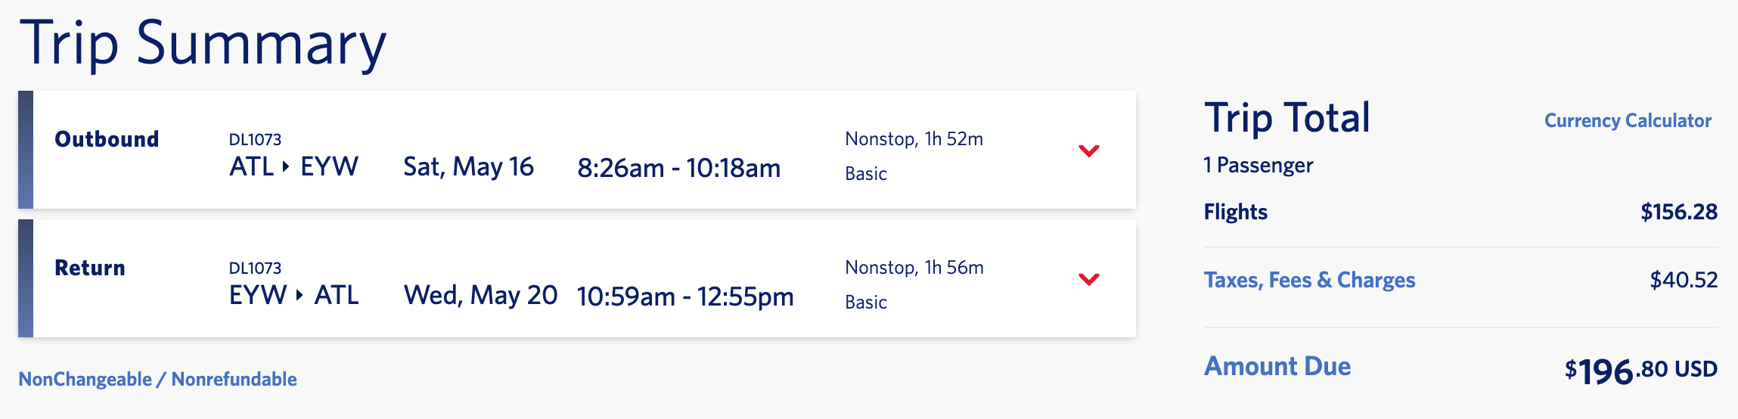Screen dimensions: 1738x419
Task: Click the Wed, May 20 return date
Action: (x=480, y=295)
